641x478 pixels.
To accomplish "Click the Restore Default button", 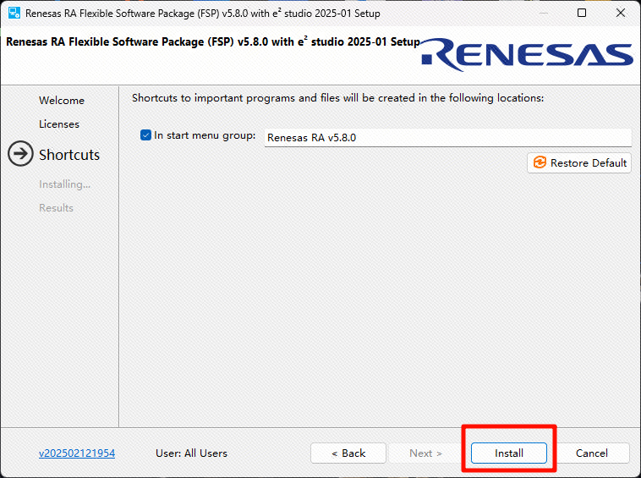I will (579, 162).
